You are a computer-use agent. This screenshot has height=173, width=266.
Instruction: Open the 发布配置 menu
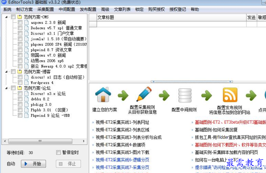[88, 9]
